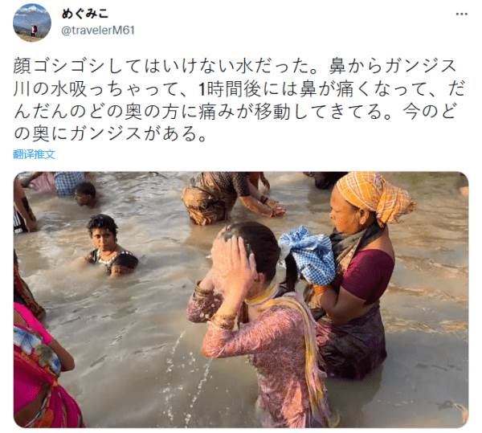Image resolution: width=482 pixels, height=433 pixels.
Task: Open the attached Ganges bathing photo
Action: point(241,300)
